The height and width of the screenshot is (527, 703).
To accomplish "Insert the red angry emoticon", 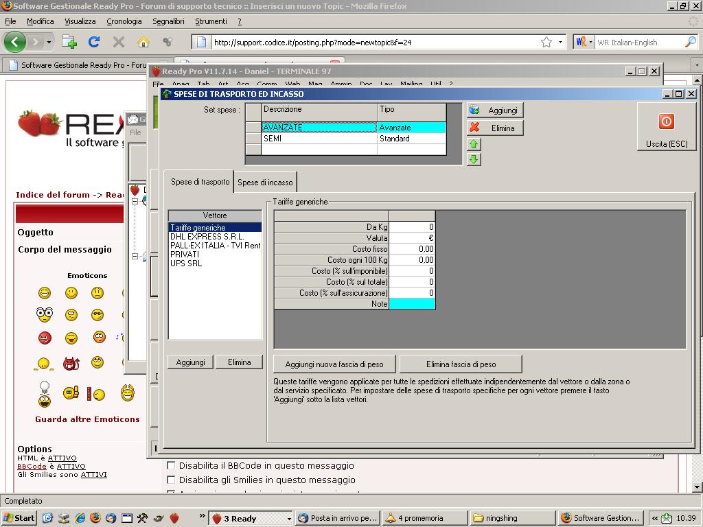I will (45, 338).
